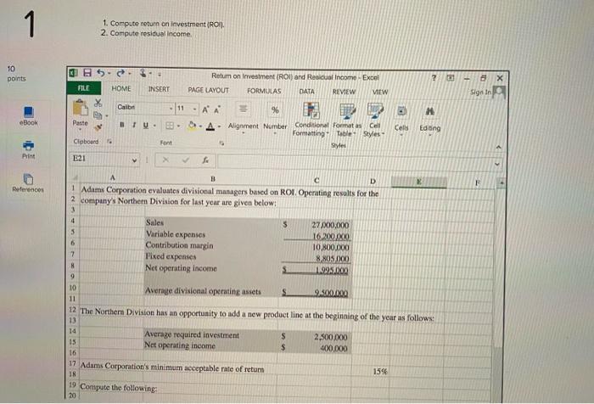This screenshot has width=594, height=404.
Task: Click the Font Color A button
Action: [210, 126]
